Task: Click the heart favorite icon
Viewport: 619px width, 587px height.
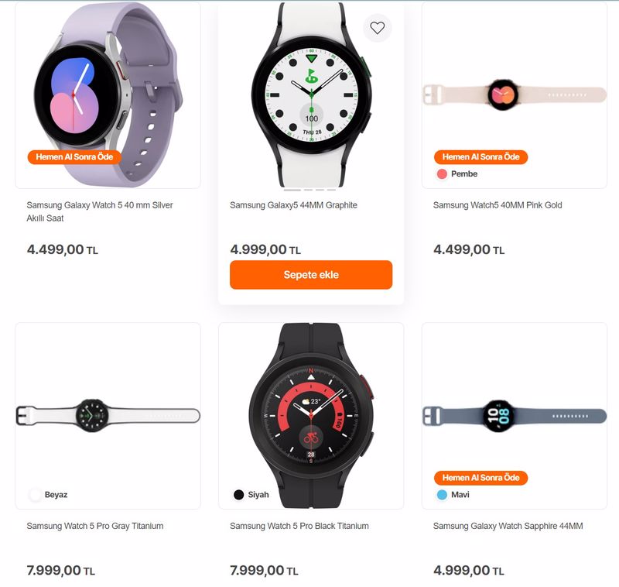Action: pyautogui.click(x=377, y=28)
